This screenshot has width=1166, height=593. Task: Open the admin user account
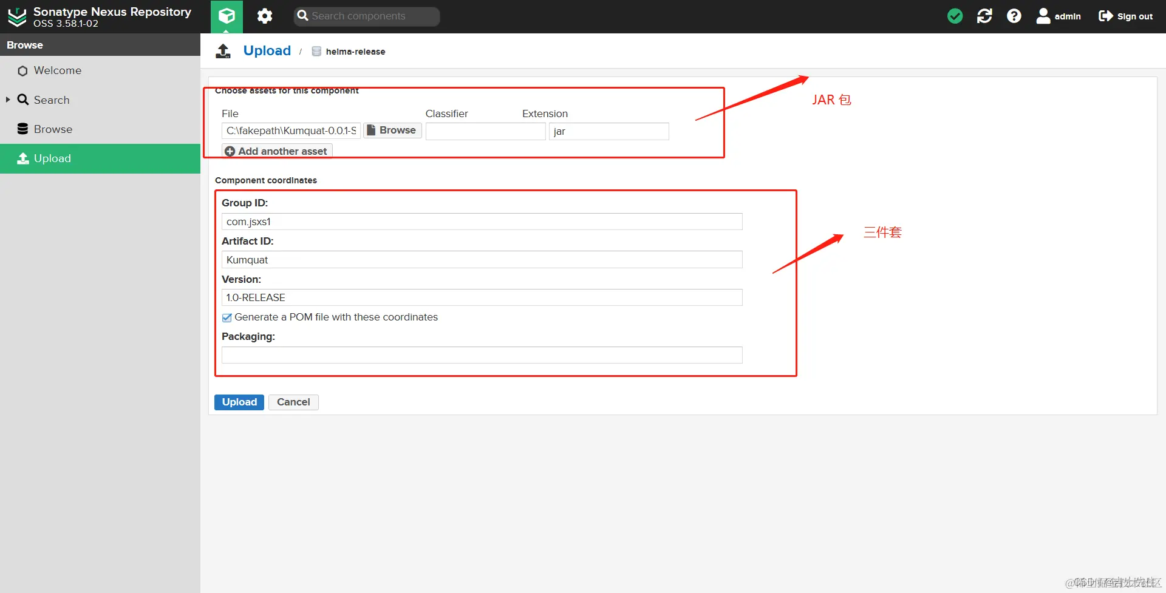point(1059,16)
